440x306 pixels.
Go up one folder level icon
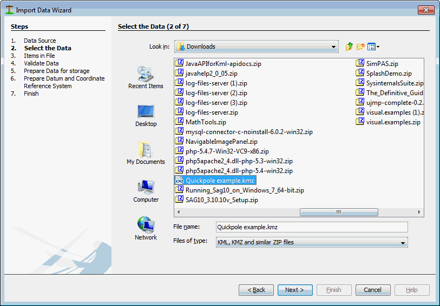click(x=349, y=46)
